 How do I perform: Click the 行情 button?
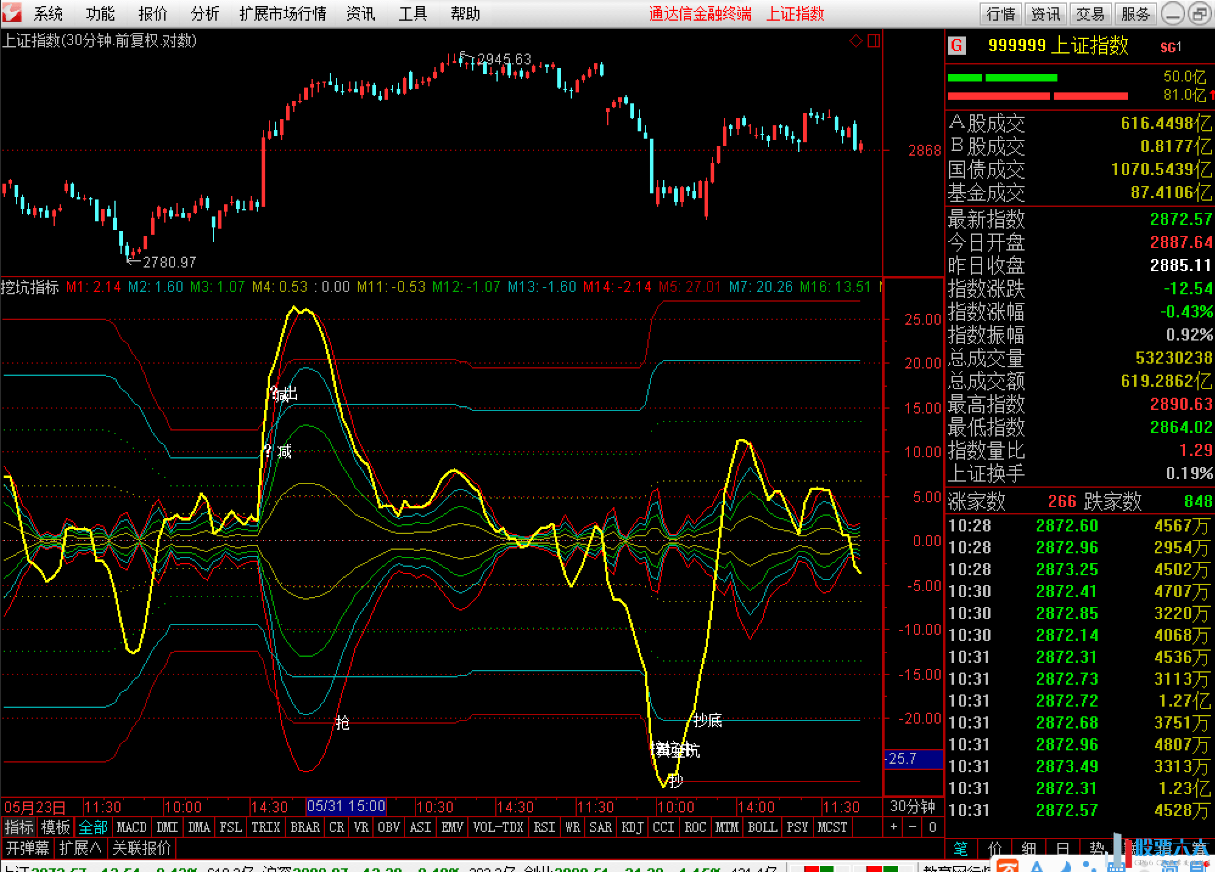[1000, 13]
